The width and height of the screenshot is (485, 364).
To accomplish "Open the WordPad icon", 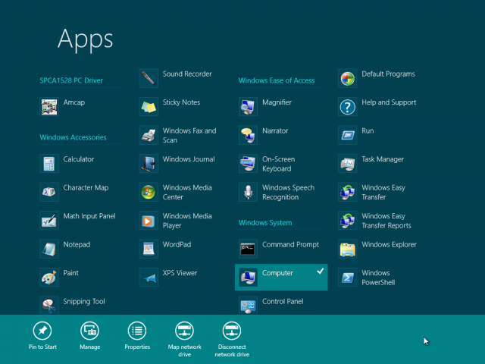I will pyautogui.click(x=149, y=249).
